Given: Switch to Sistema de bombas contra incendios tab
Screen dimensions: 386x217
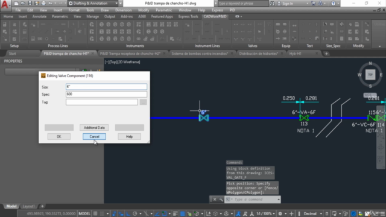Looking at the screenshot, I should click(x=200, y=54).
